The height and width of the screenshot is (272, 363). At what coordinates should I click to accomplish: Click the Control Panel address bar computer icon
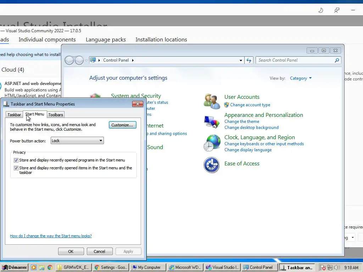click(93, 60)
